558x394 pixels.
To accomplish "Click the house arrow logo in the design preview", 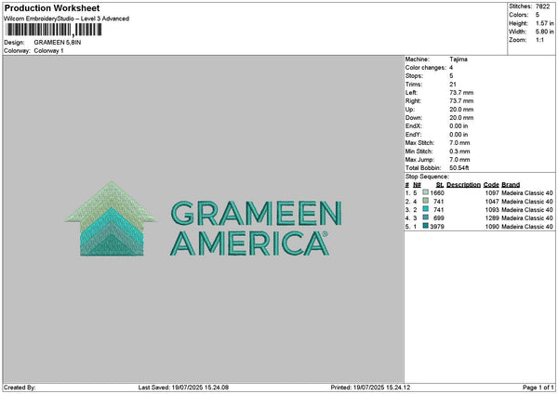I will pyautogui.click(x=112, y=218).
